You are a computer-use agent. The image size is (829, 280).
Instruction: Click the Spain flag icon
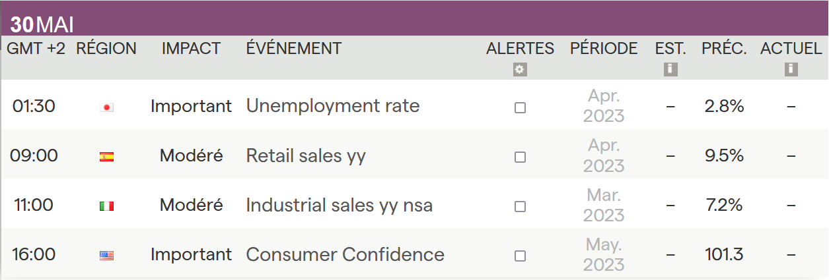point(106,157)
